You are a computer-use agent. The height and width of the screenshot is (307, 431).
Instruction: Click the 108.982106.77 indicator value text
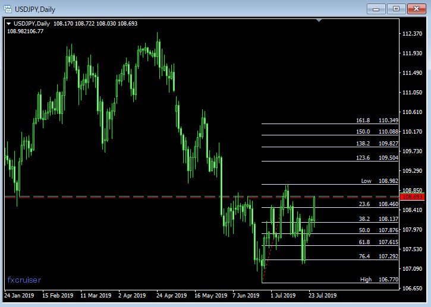(x=26, y=31)
